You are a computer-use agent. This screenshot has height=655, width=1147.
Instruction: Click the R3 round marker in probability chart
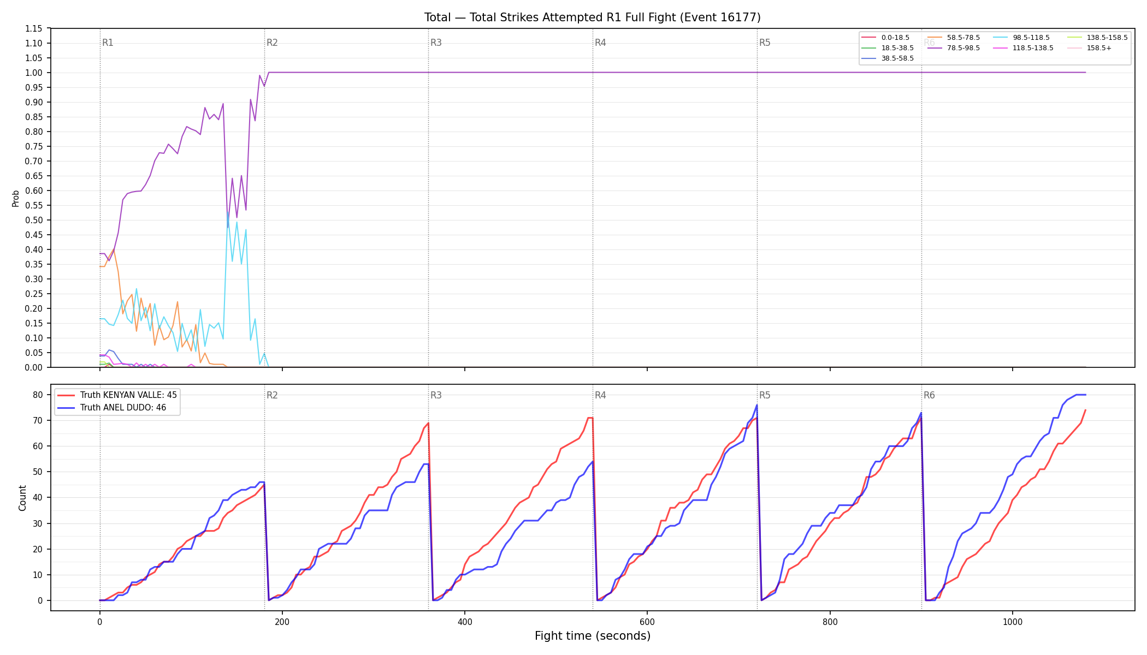[x=436, y=43]
